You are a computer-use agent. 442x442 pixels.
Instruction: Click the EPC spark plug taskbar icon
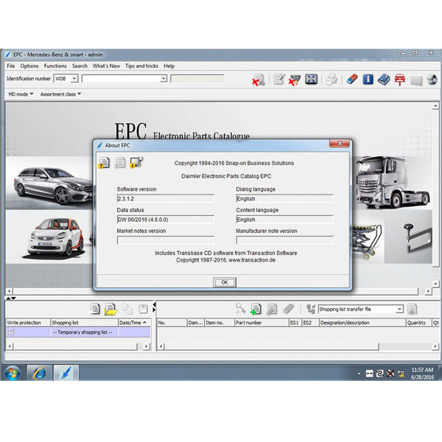tap(66, 373)
